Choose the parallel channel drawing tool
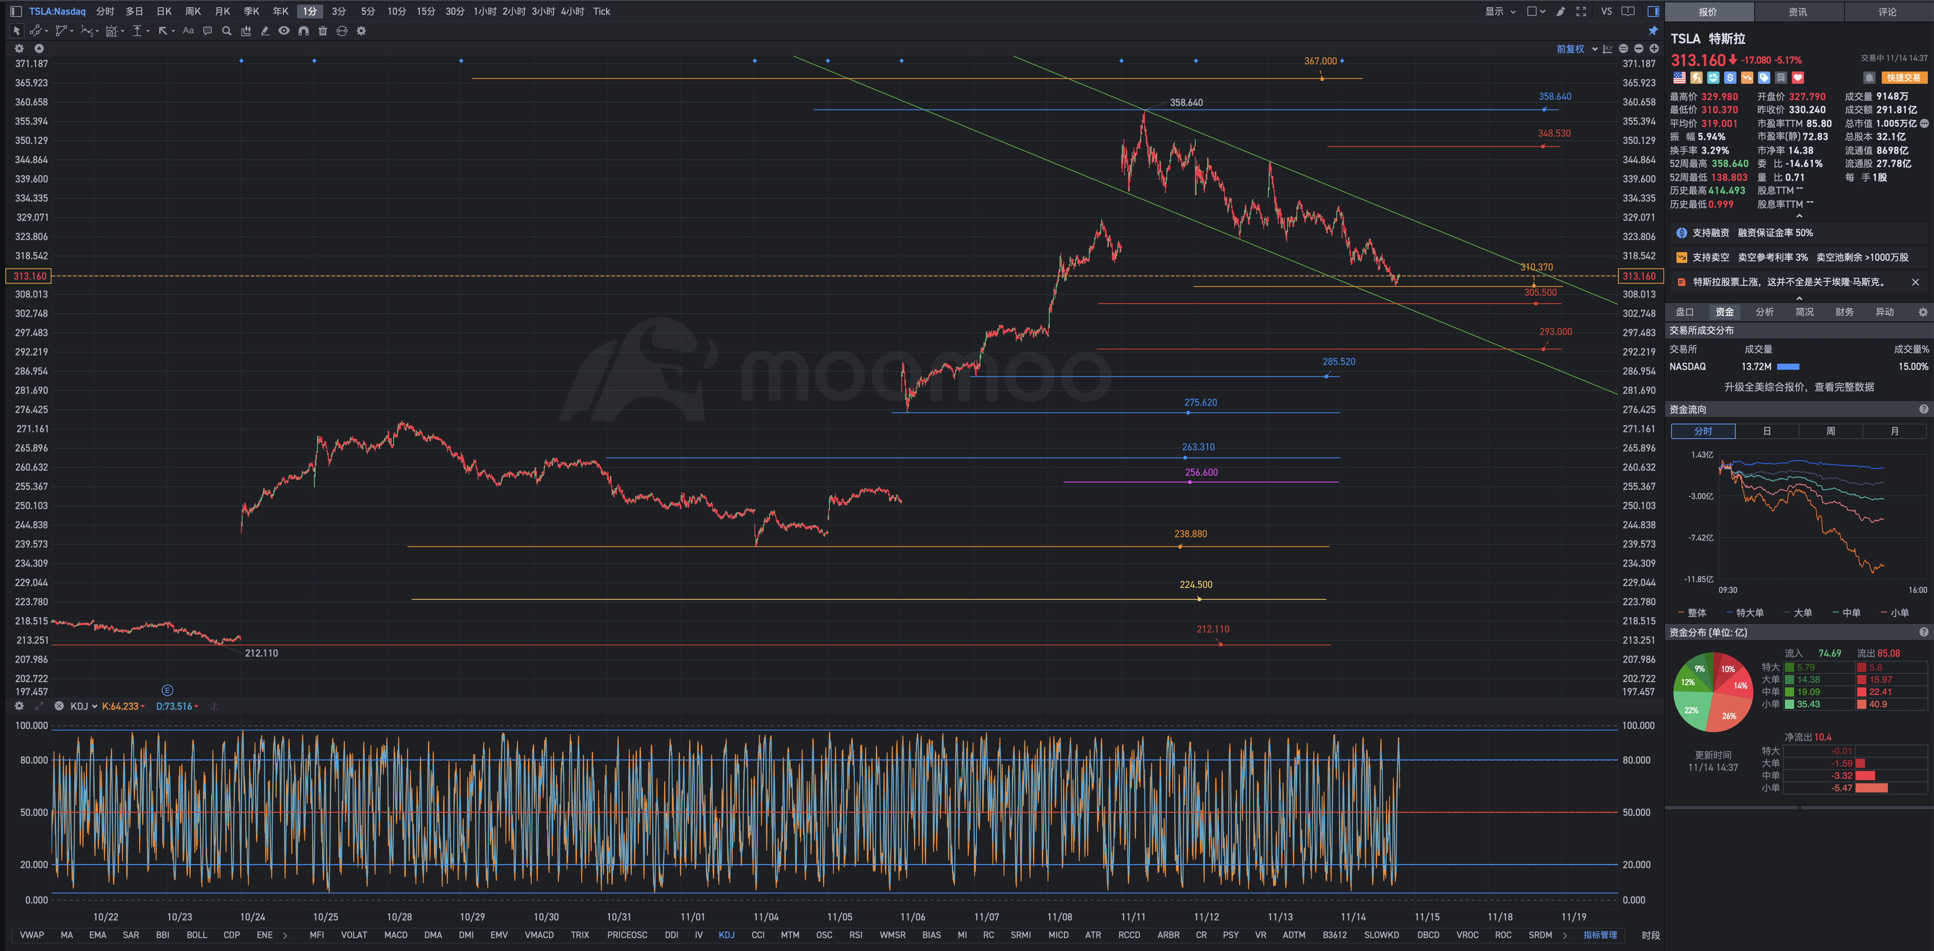Image resolution: width=1934 pixels, height=951 pixels. tap(61, 31)
